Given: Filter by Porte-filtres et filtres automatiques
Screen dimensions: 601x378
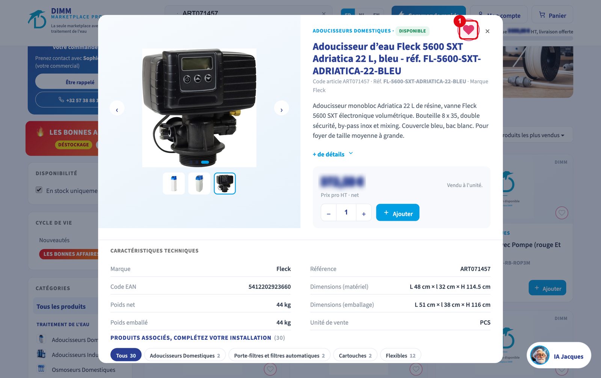Looking at the screenshot, I should [x=279, y=355].
